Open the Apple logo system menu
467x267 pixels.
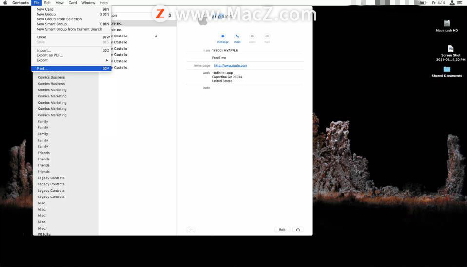[x=5, y=3]
